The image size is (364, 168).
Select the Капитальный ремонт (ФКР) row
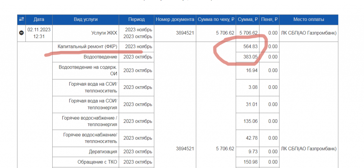[x=87, y=47]
